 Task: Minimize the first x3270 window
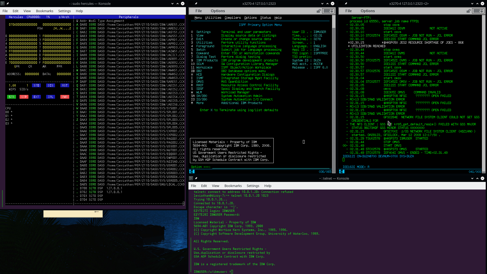tap(322, 4)
